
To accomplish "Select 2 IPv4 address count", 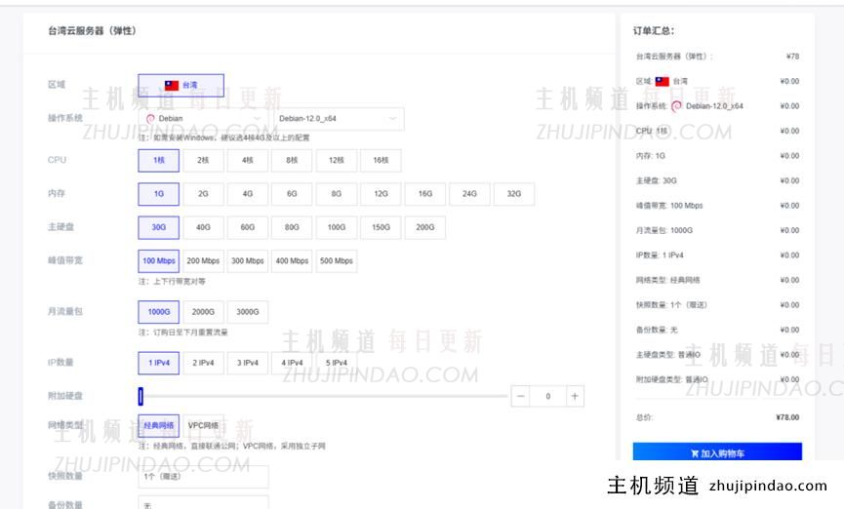I will (x=203, y=363).
